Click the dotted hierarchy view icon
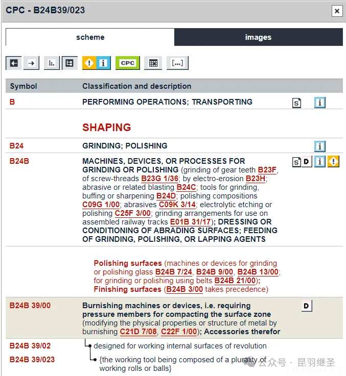 (x=52, y=63)
